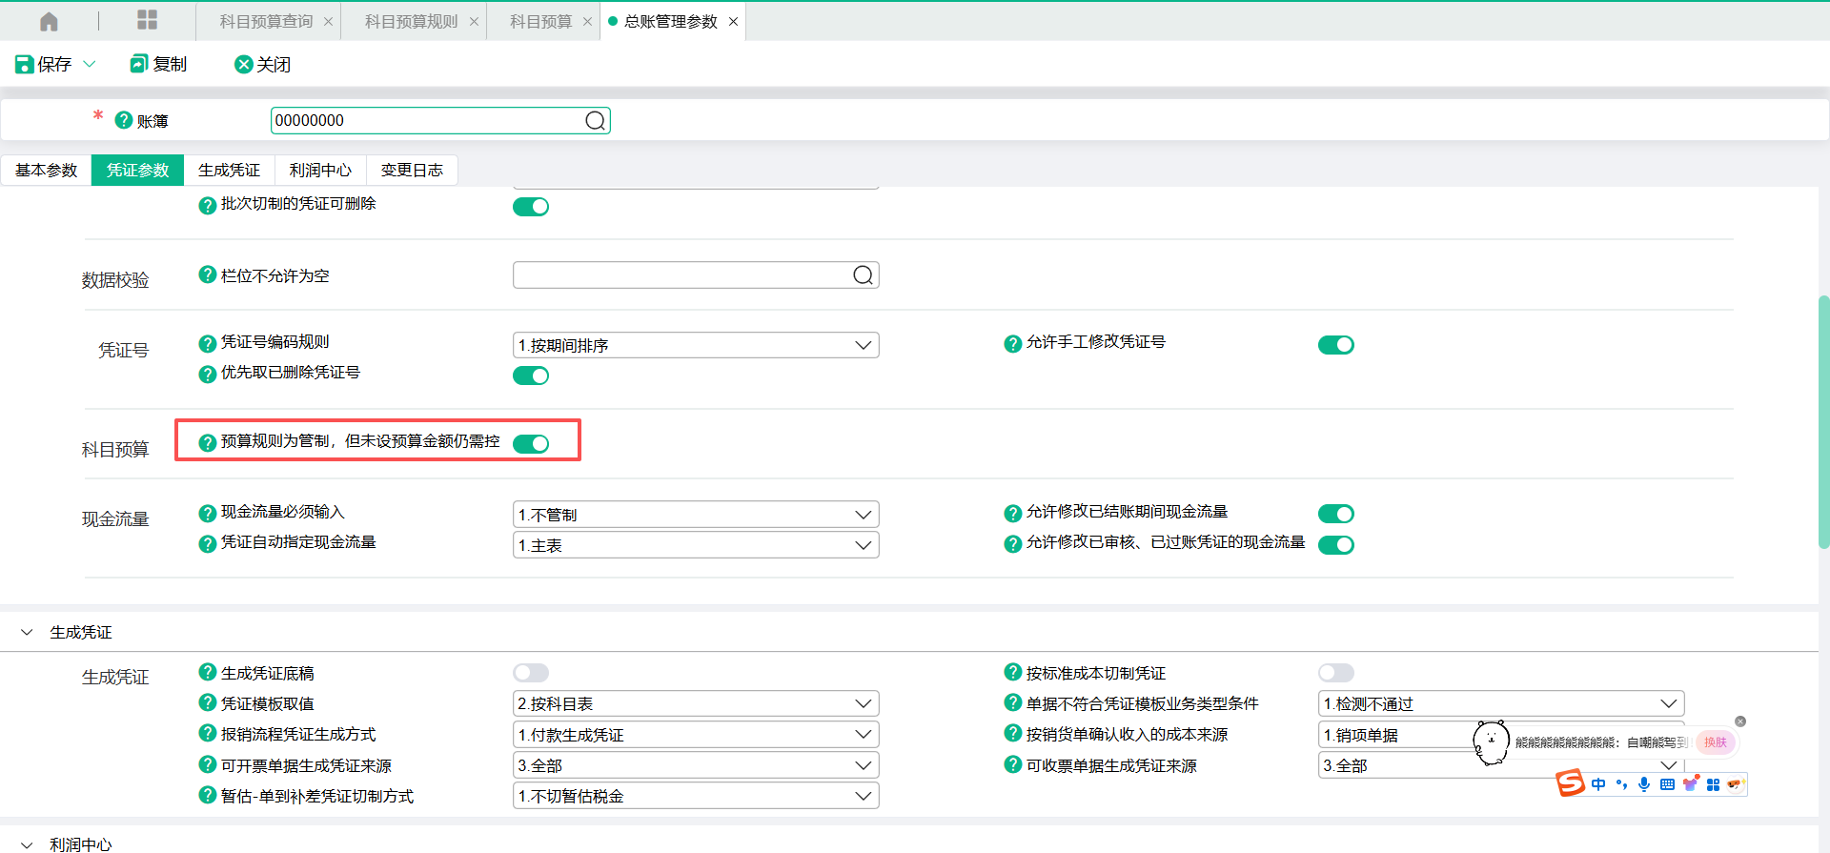The height and width of the screenshot is (853, 1830).
Task: Toggle off 允许手工修改凭证号
Action: [1335, 345]
